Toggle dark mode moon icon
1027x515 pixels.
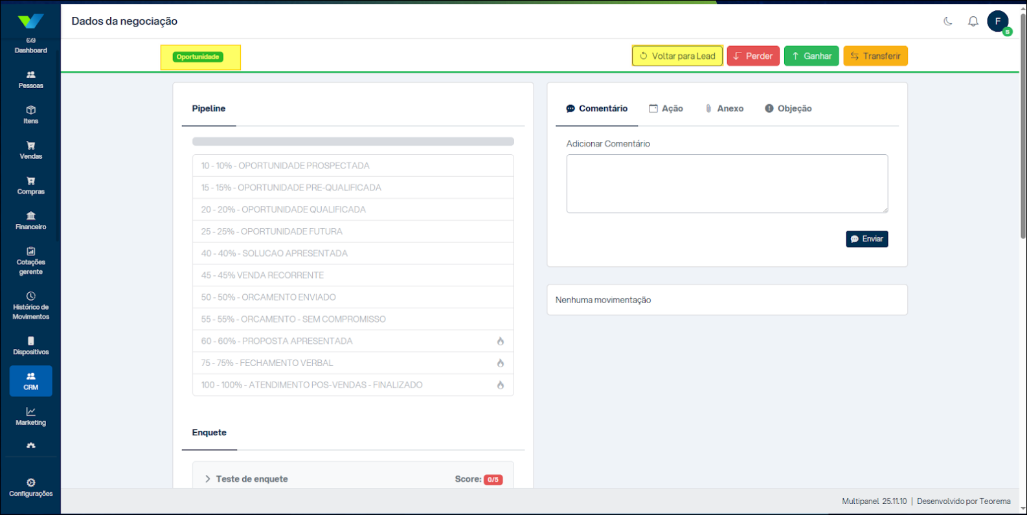point(948,21)
